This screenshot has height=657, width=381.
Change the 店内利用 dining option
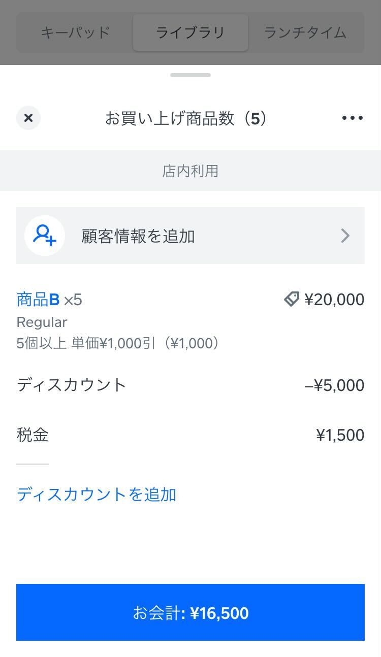pos(190,171)
